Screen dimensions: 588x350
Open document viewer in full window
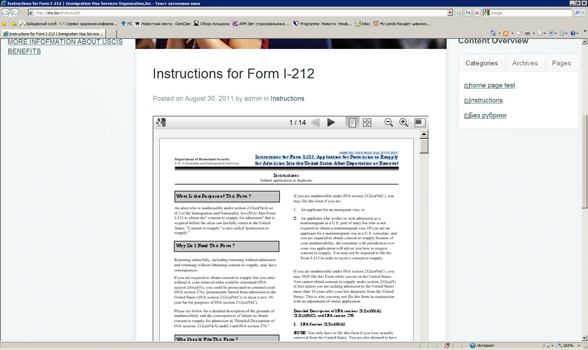pos(420,122)
